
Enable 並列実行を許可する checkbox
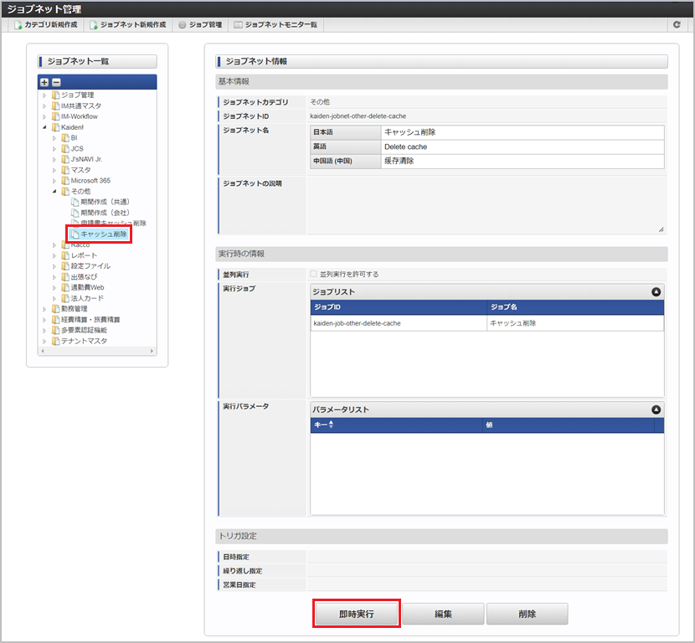(313, 274)
